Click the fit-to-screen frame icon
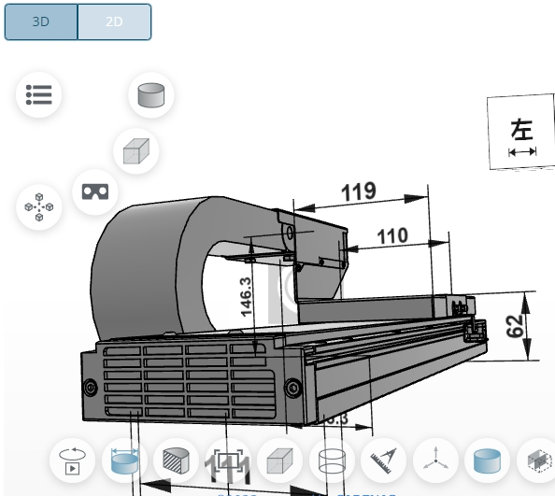 (228, 461)
